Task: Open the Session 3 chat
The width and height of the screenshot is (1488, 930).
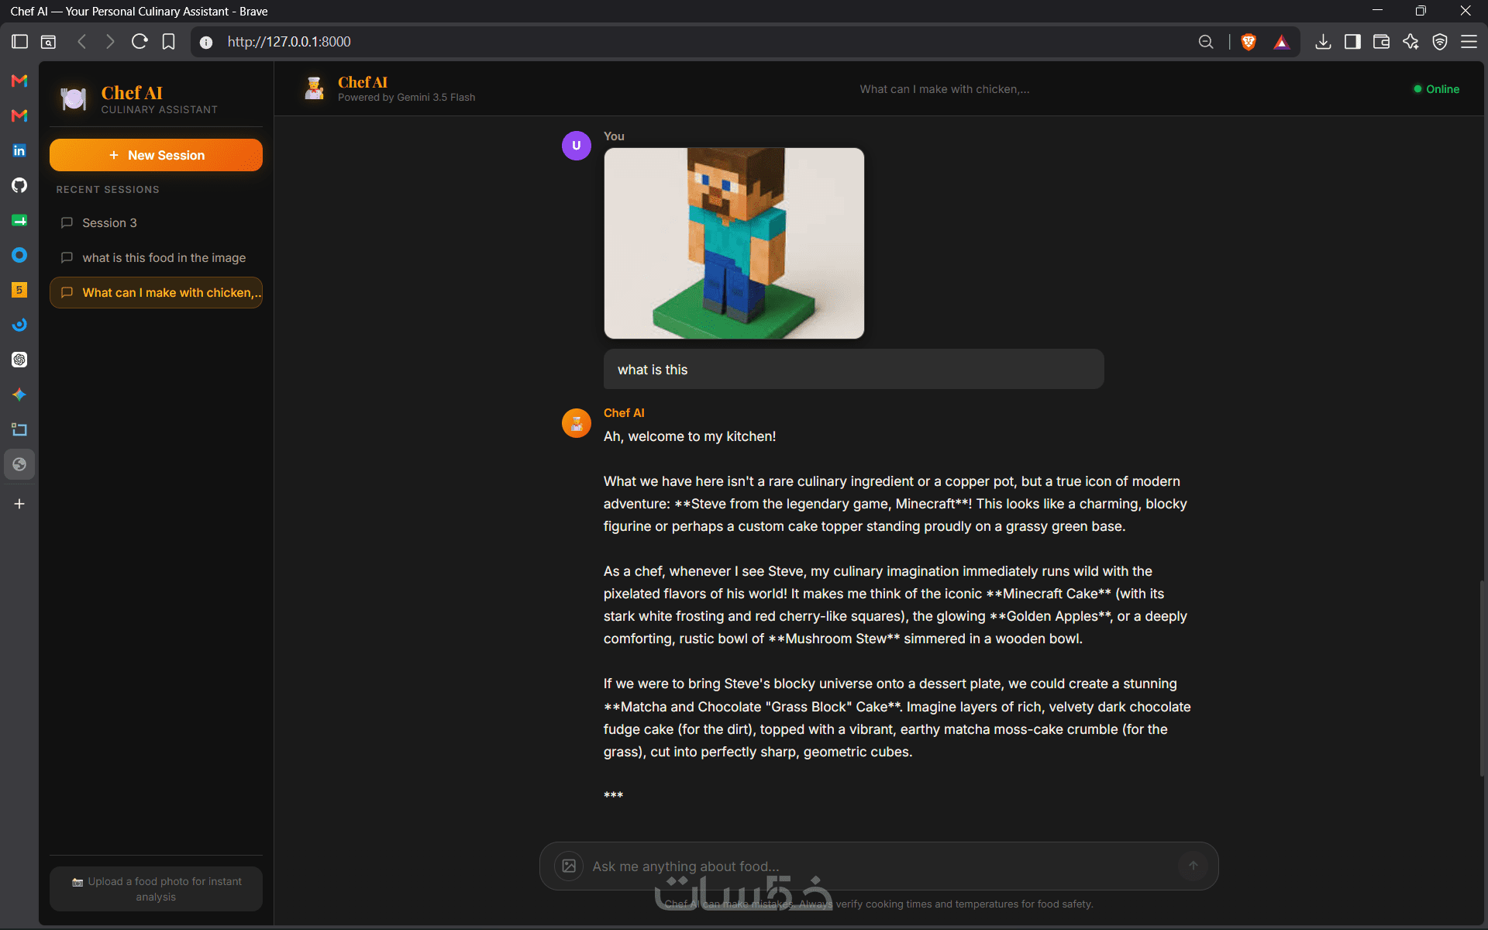Action: click(156, 223)
